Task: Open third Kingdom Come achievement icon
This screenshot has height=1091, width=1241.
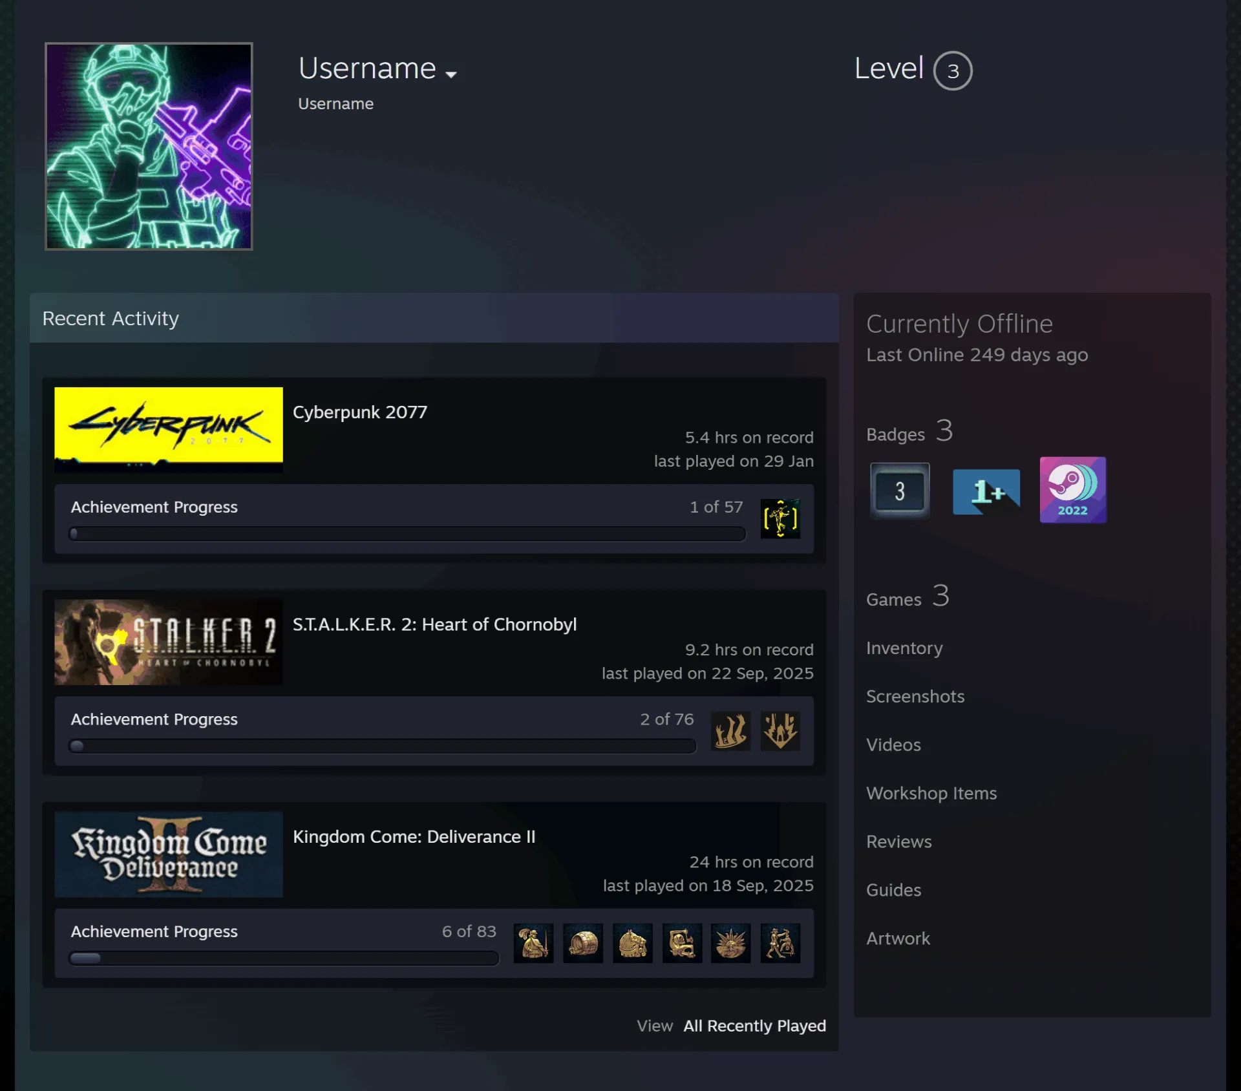Action: (x=633, y=943)
